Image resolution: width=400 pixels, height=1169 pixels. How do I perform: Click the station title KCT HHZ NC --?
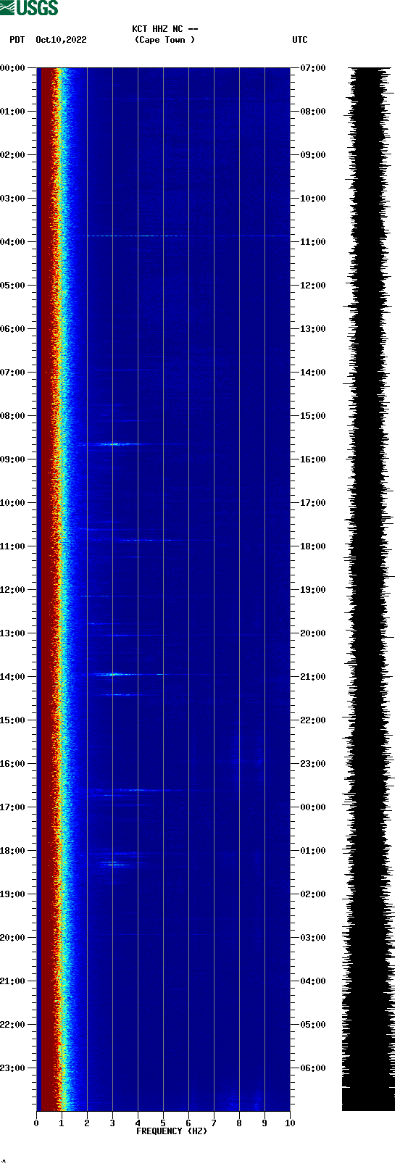(x=165, y=29)
